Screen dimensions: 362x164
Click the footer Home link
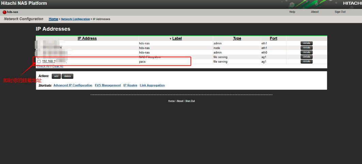click(x=171, y=101)
